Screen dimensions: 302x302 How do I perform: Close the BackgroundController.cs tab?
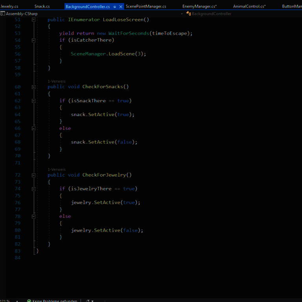click(x=121, y=7)
